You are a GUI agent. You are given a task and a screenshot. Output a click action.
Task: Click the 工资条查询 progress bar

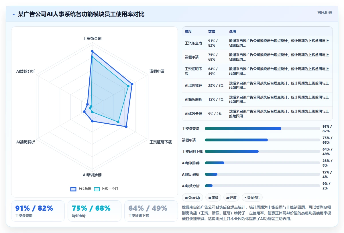pyautogui.click(x=262, y=129)
